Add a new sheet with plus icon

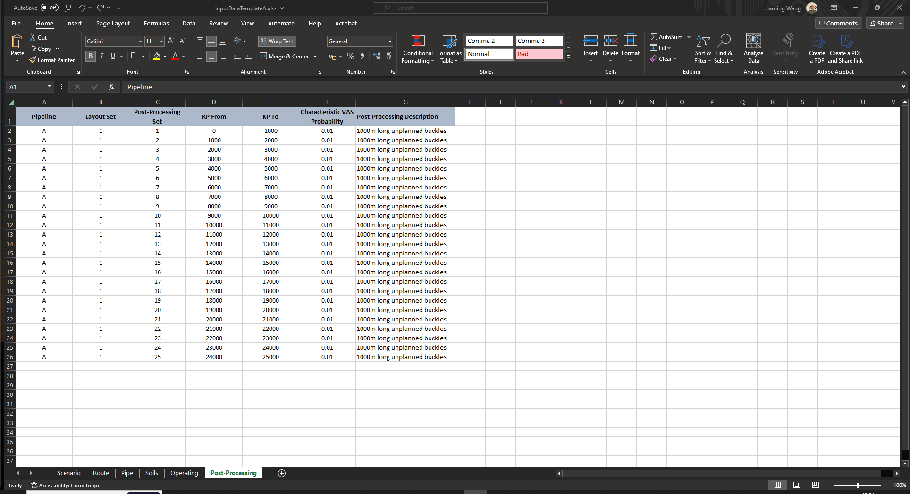(282, 473)
